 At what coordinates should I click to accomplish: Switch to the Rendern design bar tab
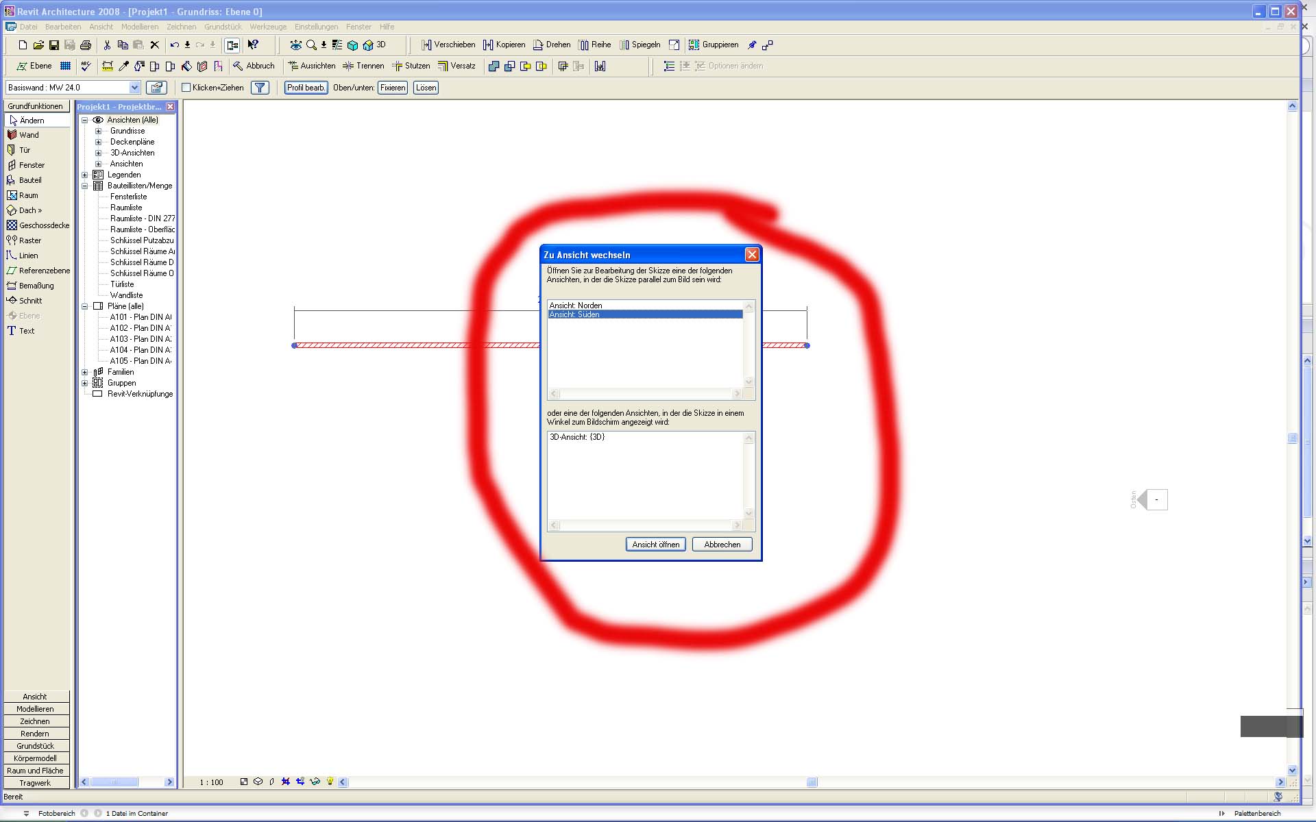pos(35,734)
